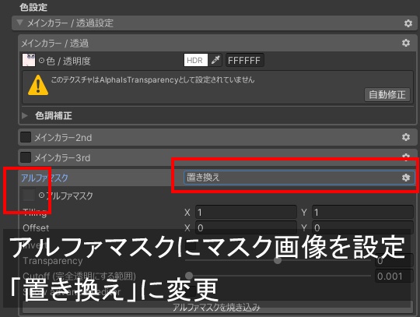Click the main color texture thumbnail

[29, 60]
